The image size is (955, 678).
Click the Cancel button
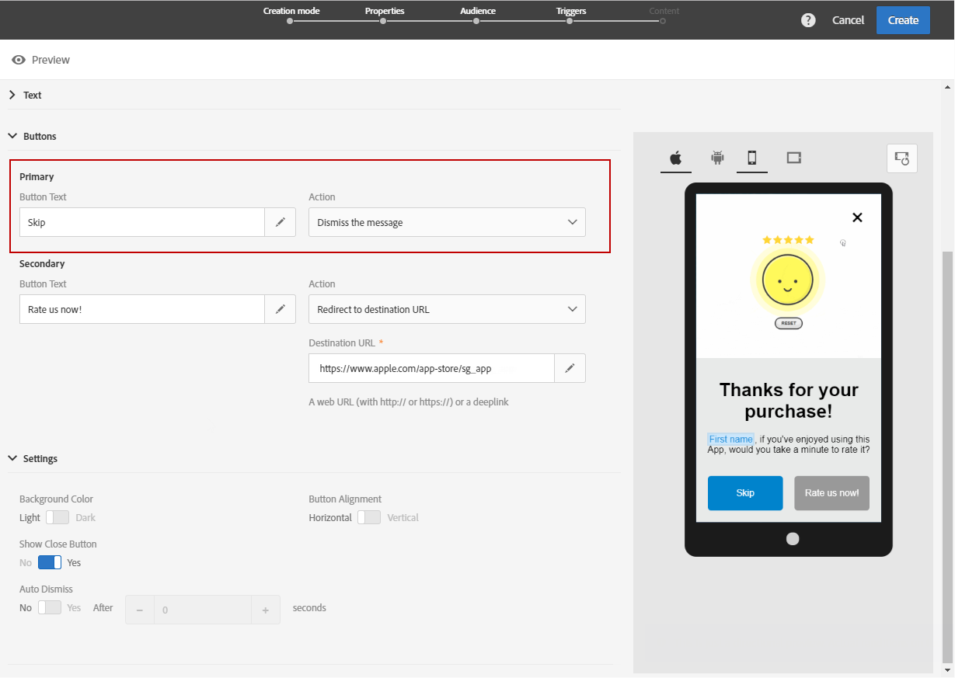click(848, 20)
